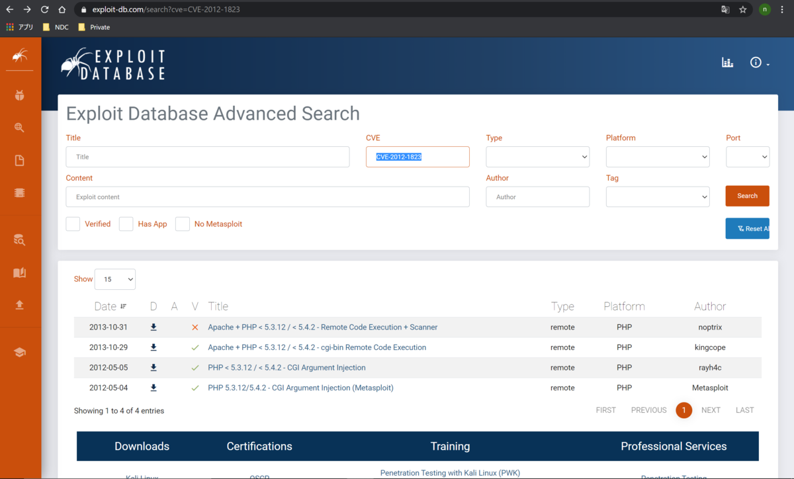This screenshot has width=794, height=479.
Task: Open the Search EDB icon in sidebar
Action: [20, 239]
